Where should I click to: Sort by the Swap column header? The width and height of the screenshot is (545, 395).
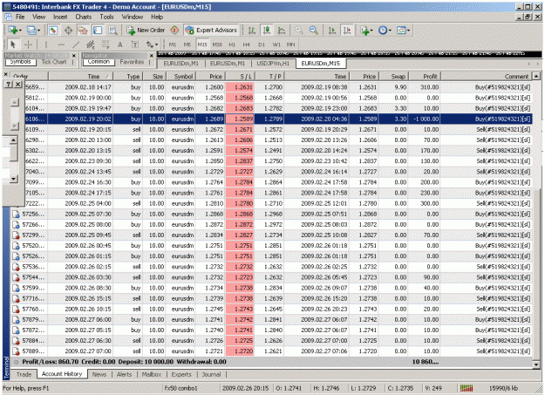tap(394, 76)
